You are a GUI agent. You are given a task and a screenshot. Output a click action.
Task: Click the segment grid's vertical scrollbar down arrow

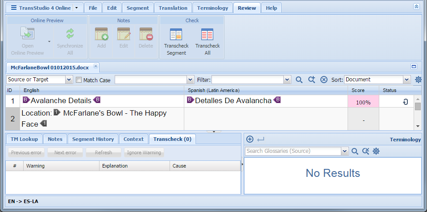click(418, 126)
